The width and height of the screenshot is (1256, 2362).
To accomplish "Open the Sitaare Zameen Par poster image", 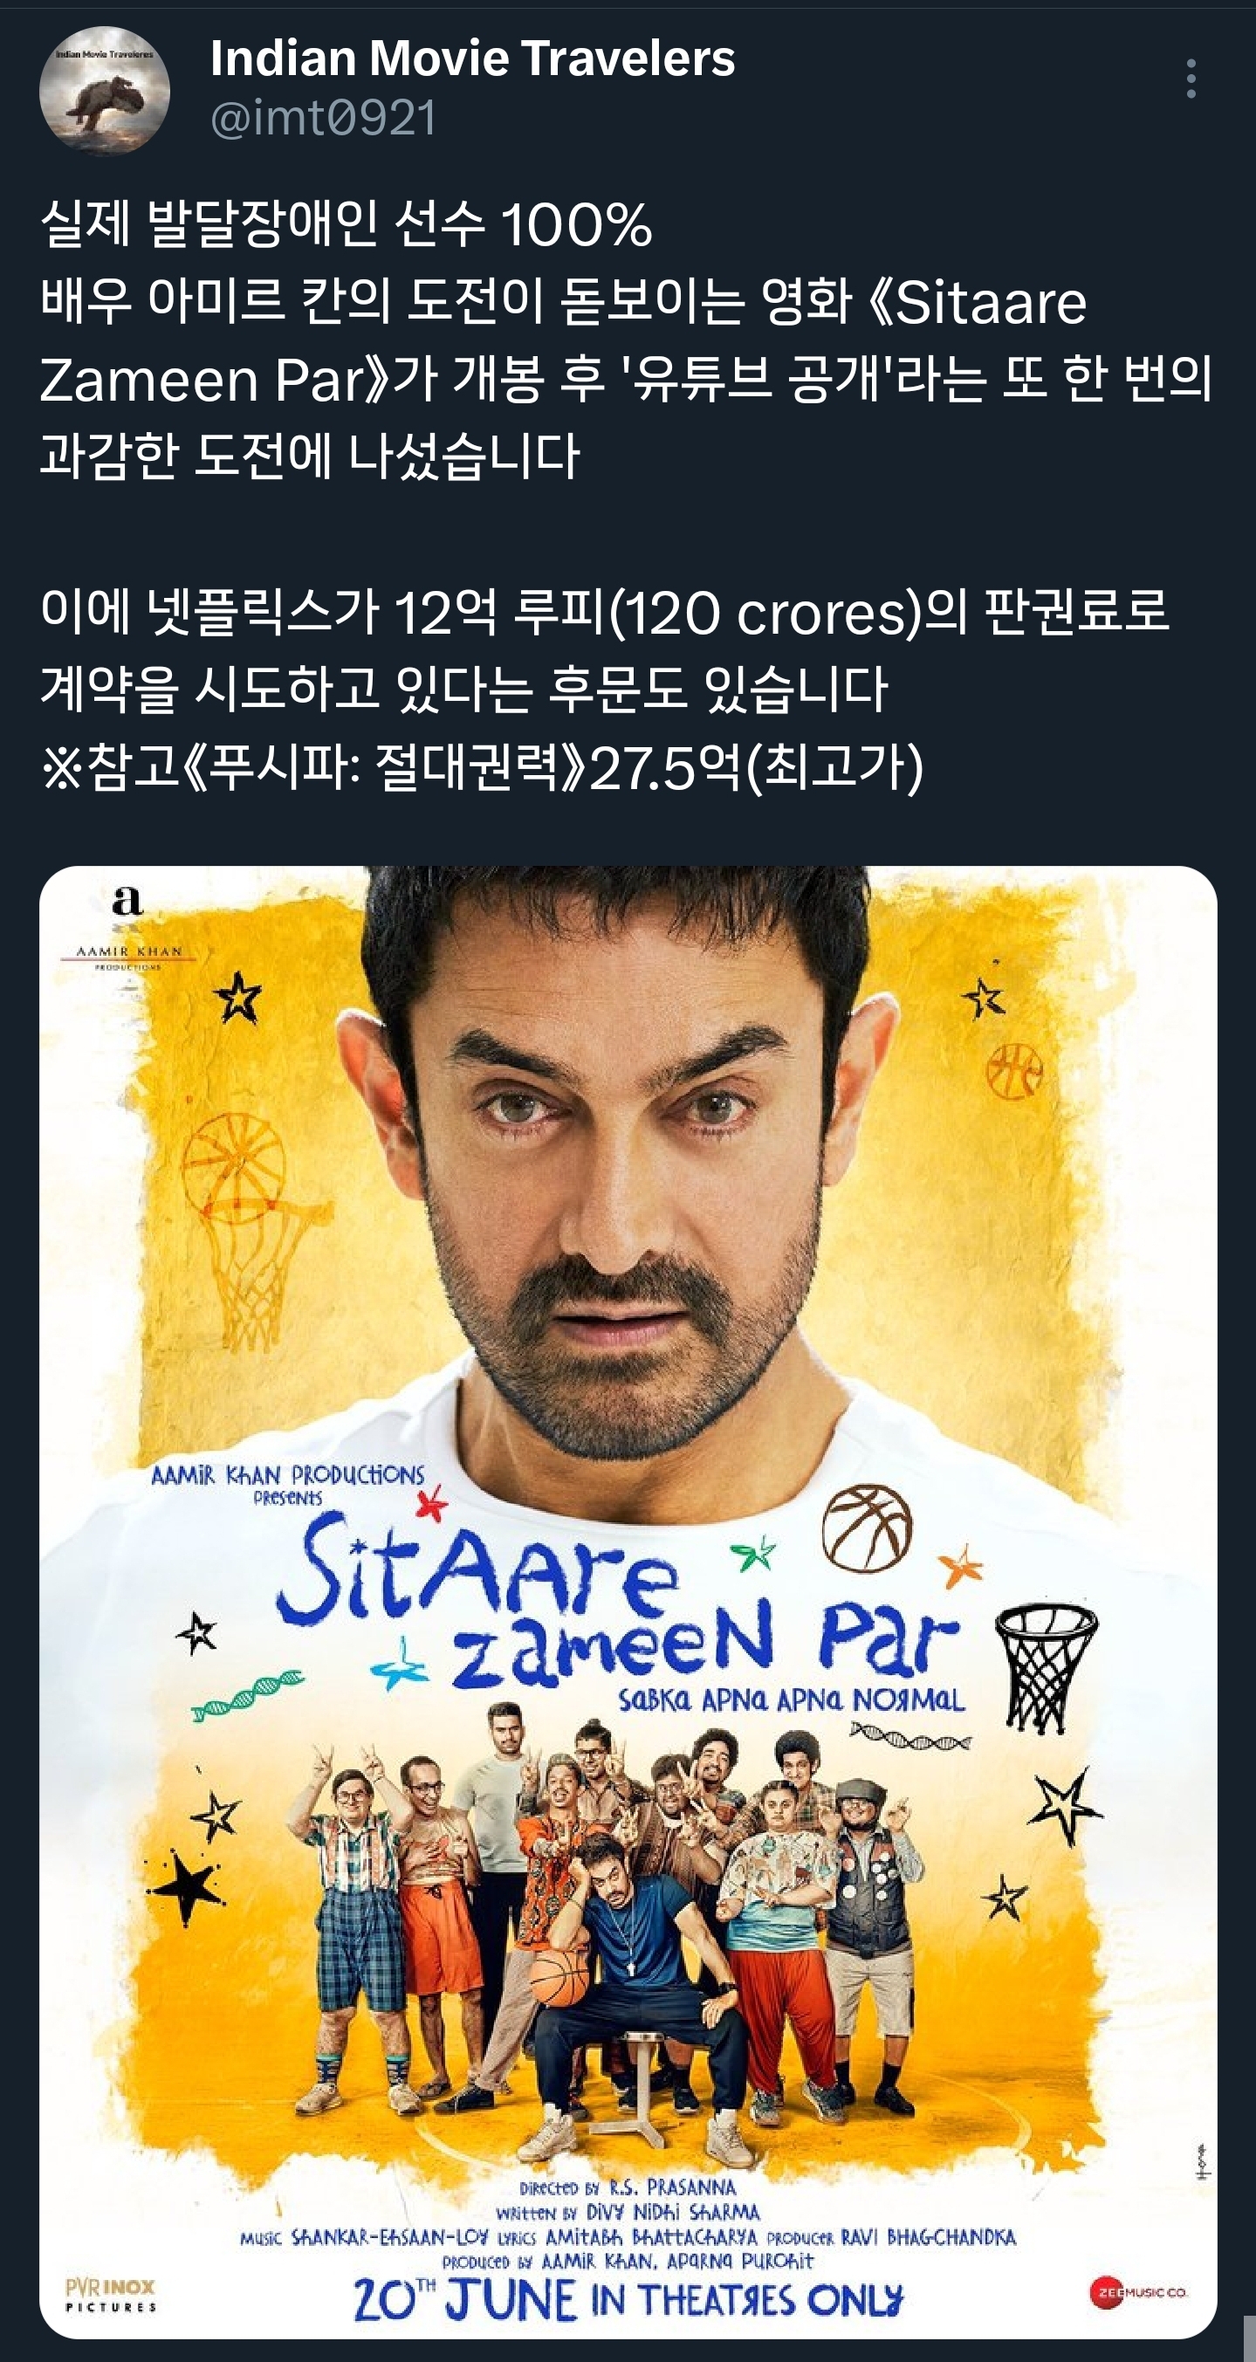I will 628,1602.
